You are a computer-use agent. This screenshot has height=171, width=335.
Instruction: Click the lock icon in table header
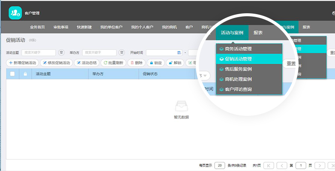(x=25, y=74)
